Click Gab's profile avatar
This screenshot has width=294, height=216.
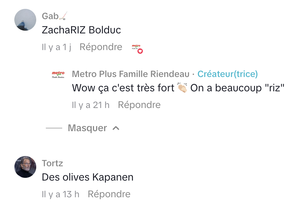[25, 20]
